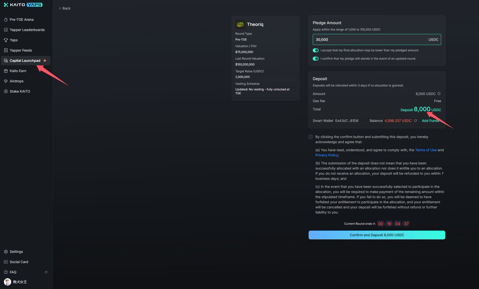The image size is (479, 289).
Task: Click the Yapper Feeds icon
Action: 6,50
